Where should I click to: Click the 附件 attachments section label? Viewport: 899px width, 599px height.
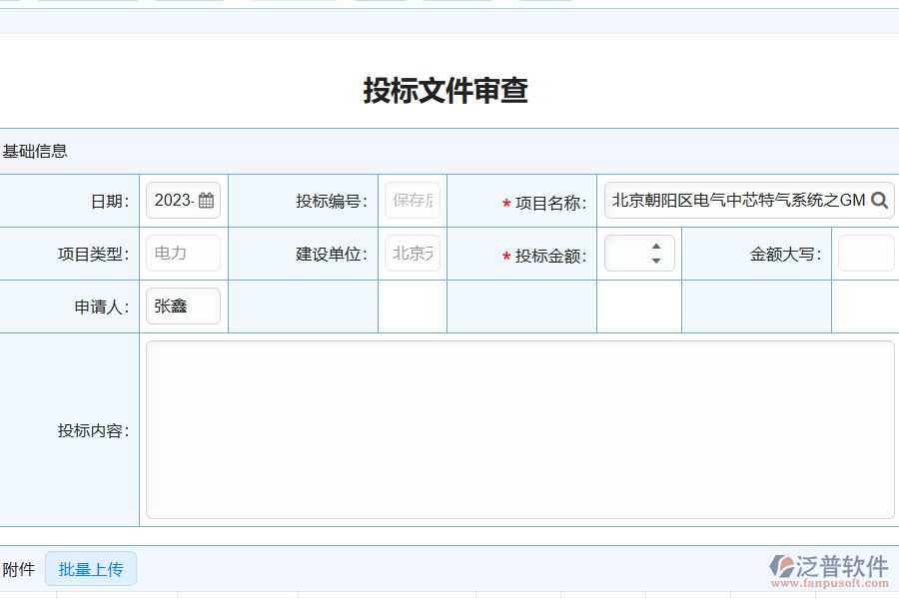(x=17, y=569)
